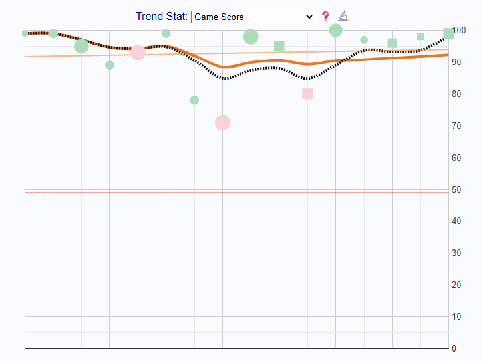This screenshot has height=361, width=481.
Task: Select the smallest green square marker
Action: 420,37
